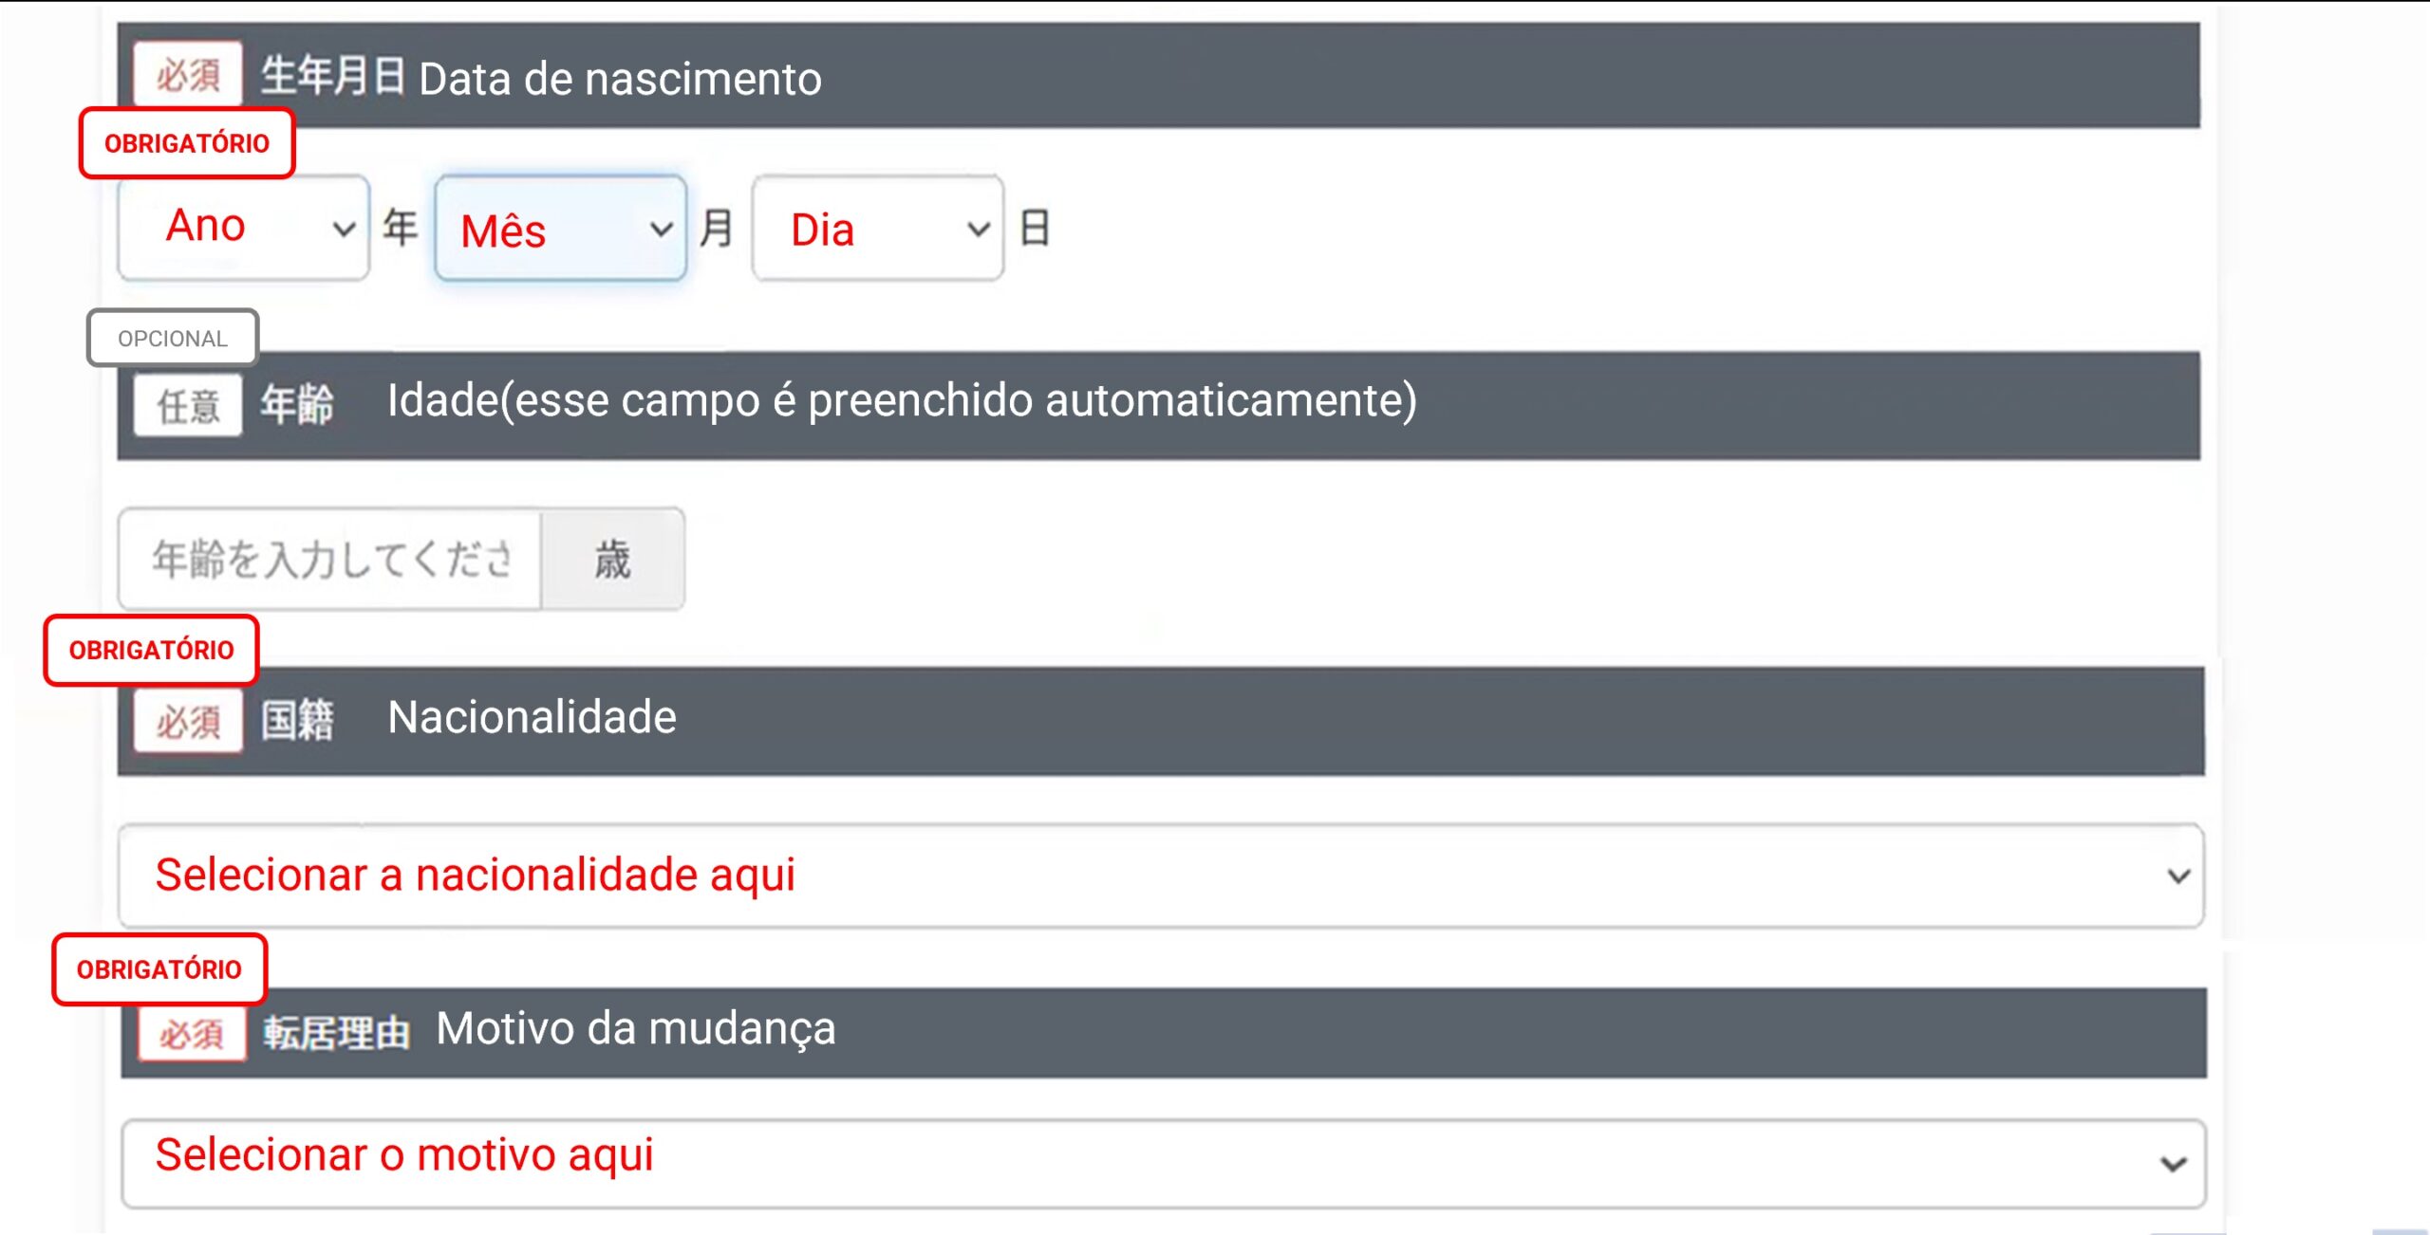The height and width of the screenshot is (1235, 2430).
Task: Click the gray OPCIONAL tag
Action: (173, 339)
